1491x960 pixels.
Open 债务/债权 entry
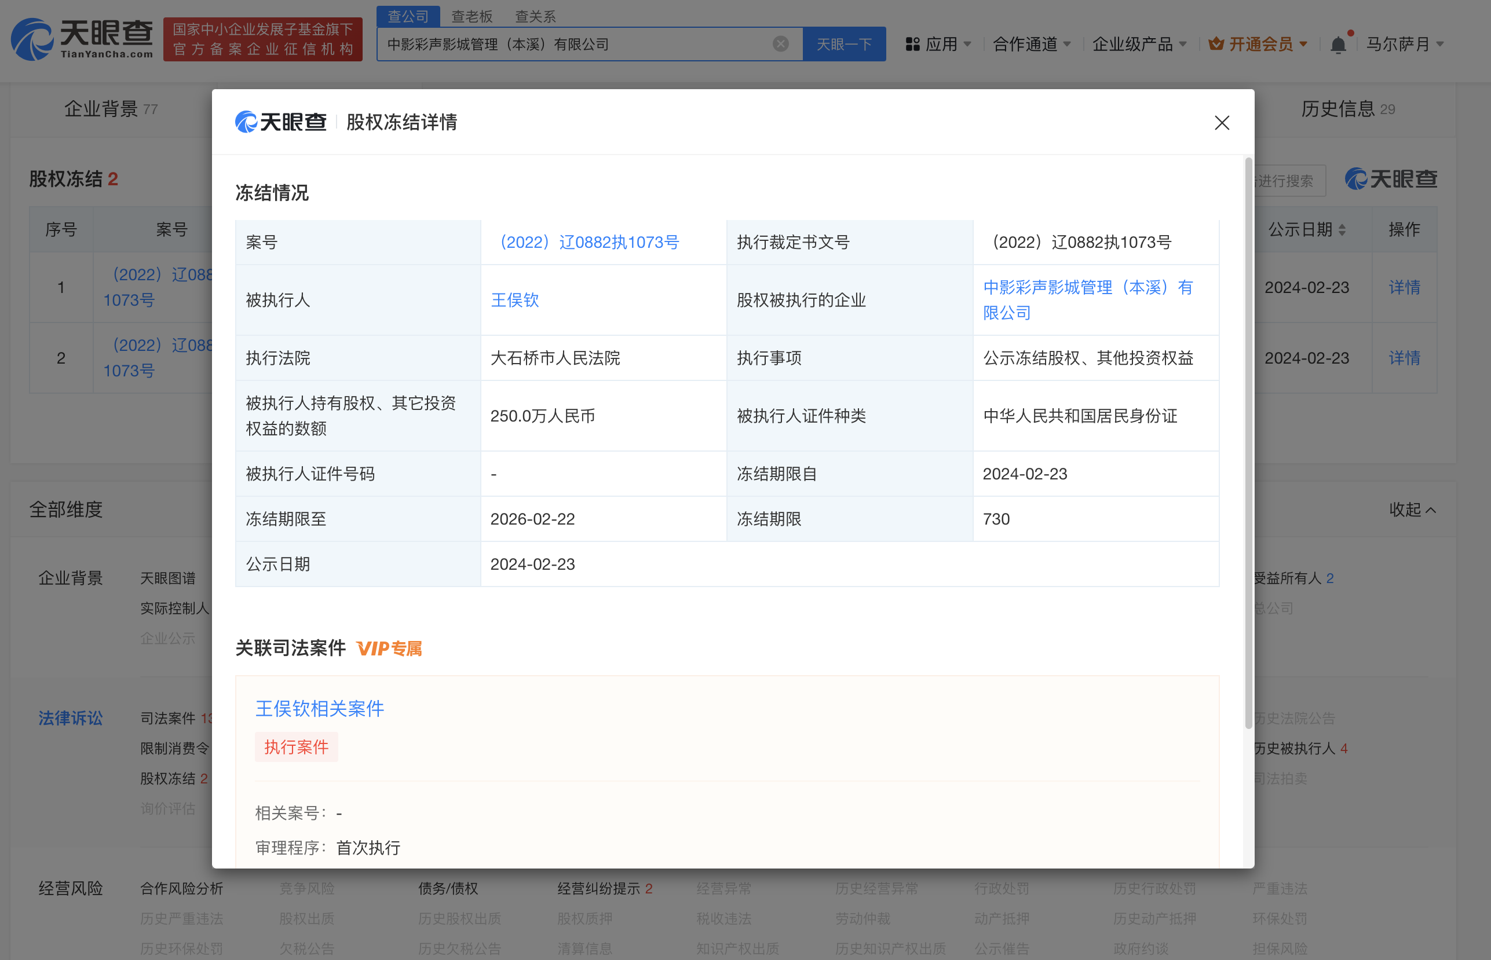[x=448, y=888]
